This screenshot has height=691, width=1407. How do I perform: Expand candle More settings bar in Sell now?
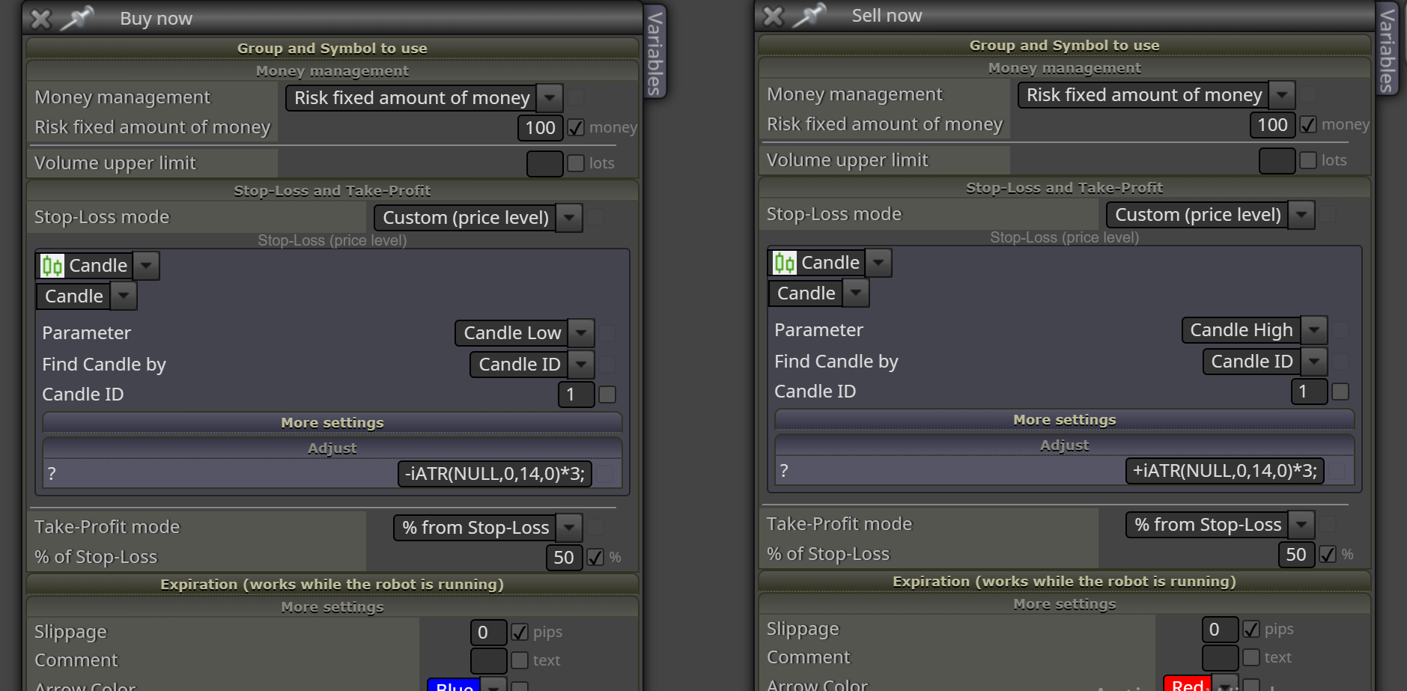[x=1065, y=420]
